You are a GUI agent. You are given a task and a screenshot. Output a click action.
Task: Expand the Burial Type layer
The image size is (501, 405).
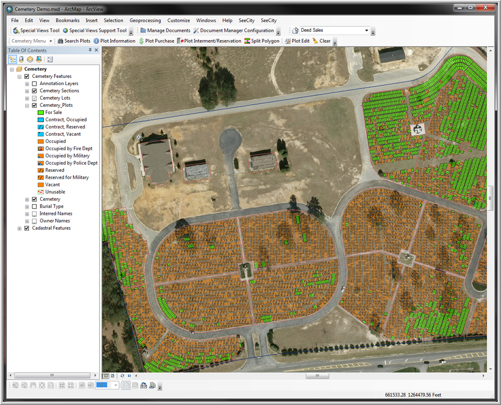point(27,206)
